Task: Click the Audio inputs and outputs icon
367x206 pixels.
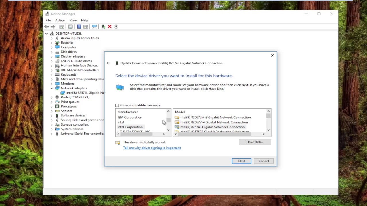Action: coord(57,38)
